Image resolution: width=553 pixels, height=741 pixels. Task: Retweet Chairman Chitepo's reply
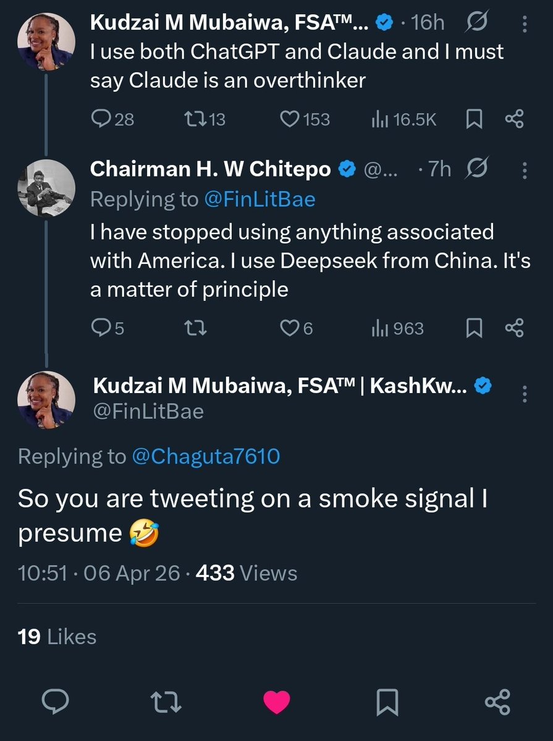pos(196,328)
